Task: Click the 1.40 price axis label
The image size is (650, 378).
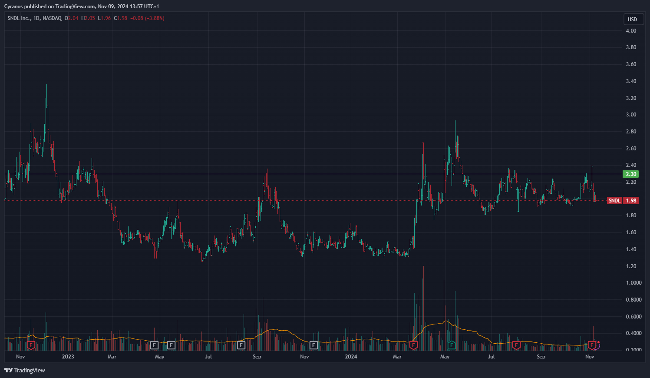Action: coord(631,249)
